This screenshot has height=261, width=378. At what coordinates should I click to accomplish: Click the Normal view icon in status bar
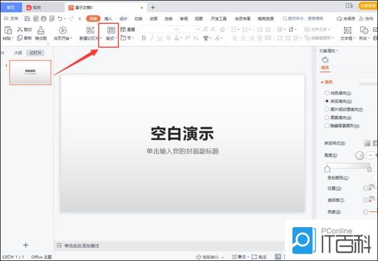pyautogui.click(x=278, y=257)
